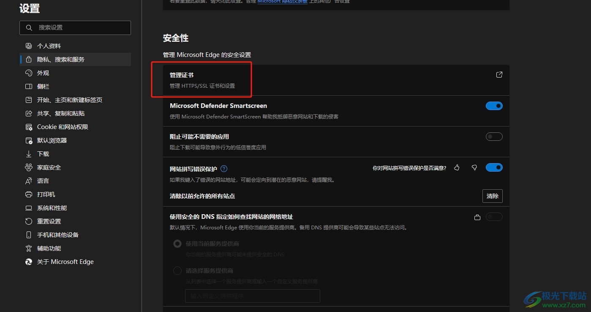Open the external link icon for 管理证书
Image resolution: width=591 pixels, height=312 pixels.
[499, 75]
